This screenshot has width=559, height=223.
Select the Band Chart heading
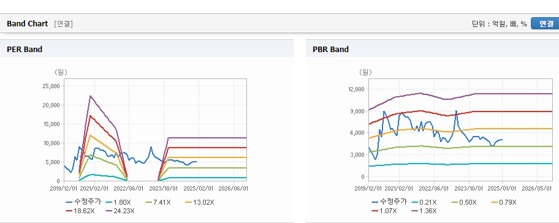click(27, 23)
